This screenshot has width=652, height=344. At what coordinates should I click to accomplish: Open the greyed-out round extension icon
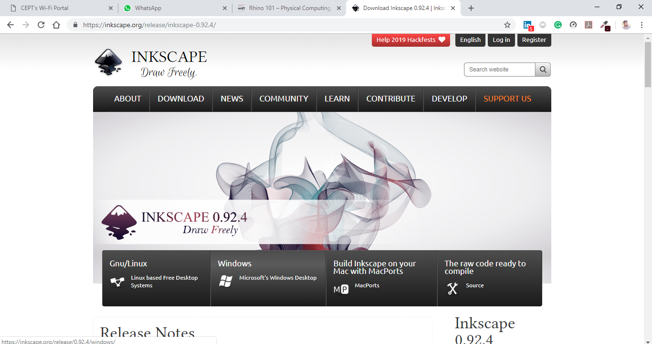(x=543, y=25)
